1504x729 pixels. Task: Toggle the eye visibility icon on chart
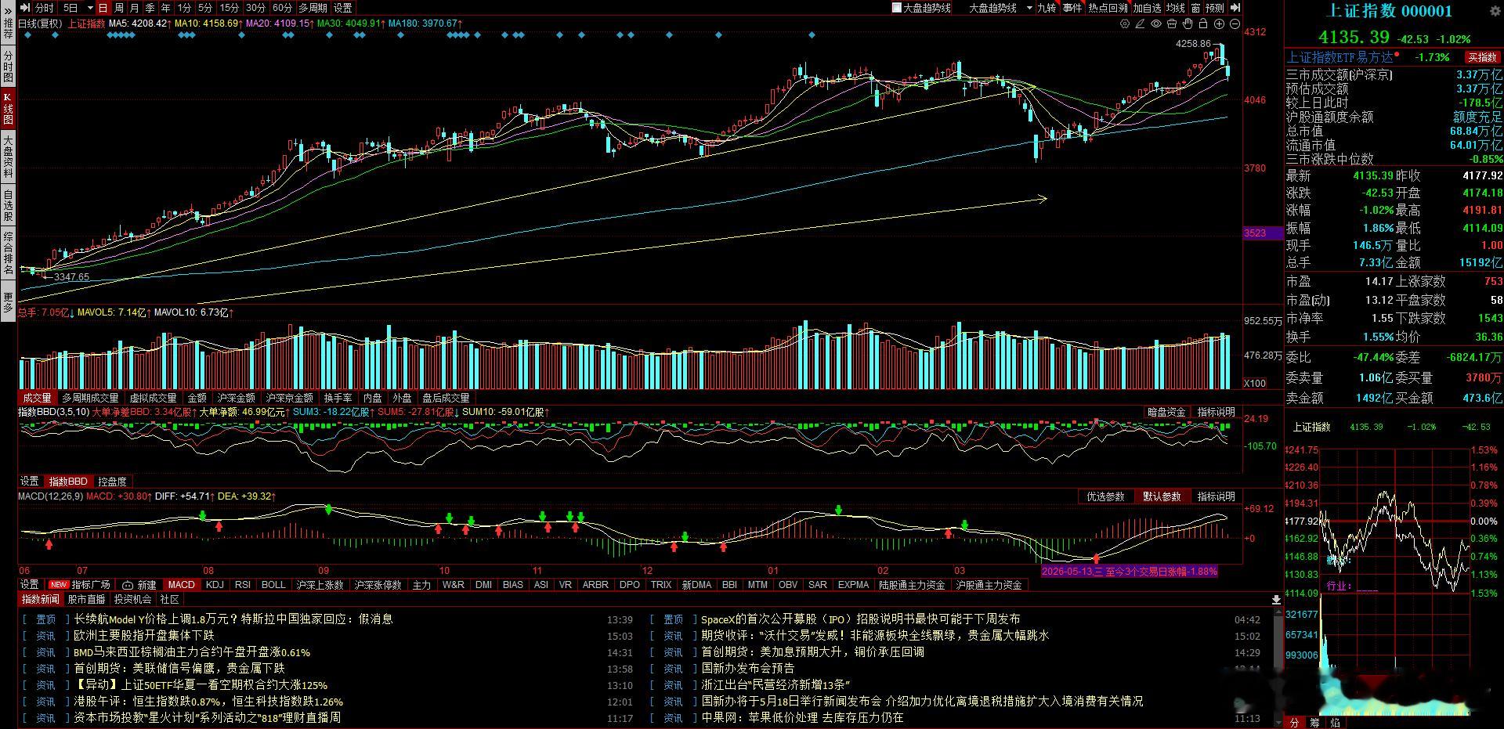tap(1155, 24)
